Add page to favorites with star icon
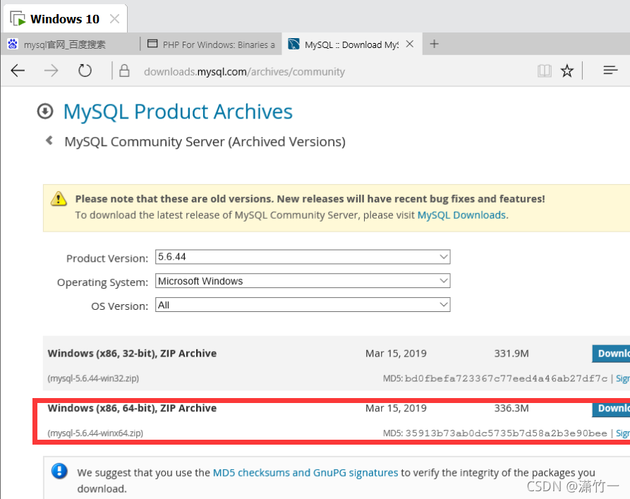The image size is (630, 499). point(567,71)
